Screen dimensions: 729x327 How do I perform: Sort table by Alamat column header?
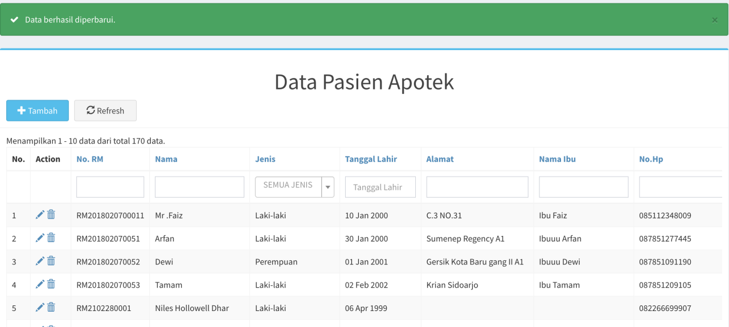pos(440,159)
